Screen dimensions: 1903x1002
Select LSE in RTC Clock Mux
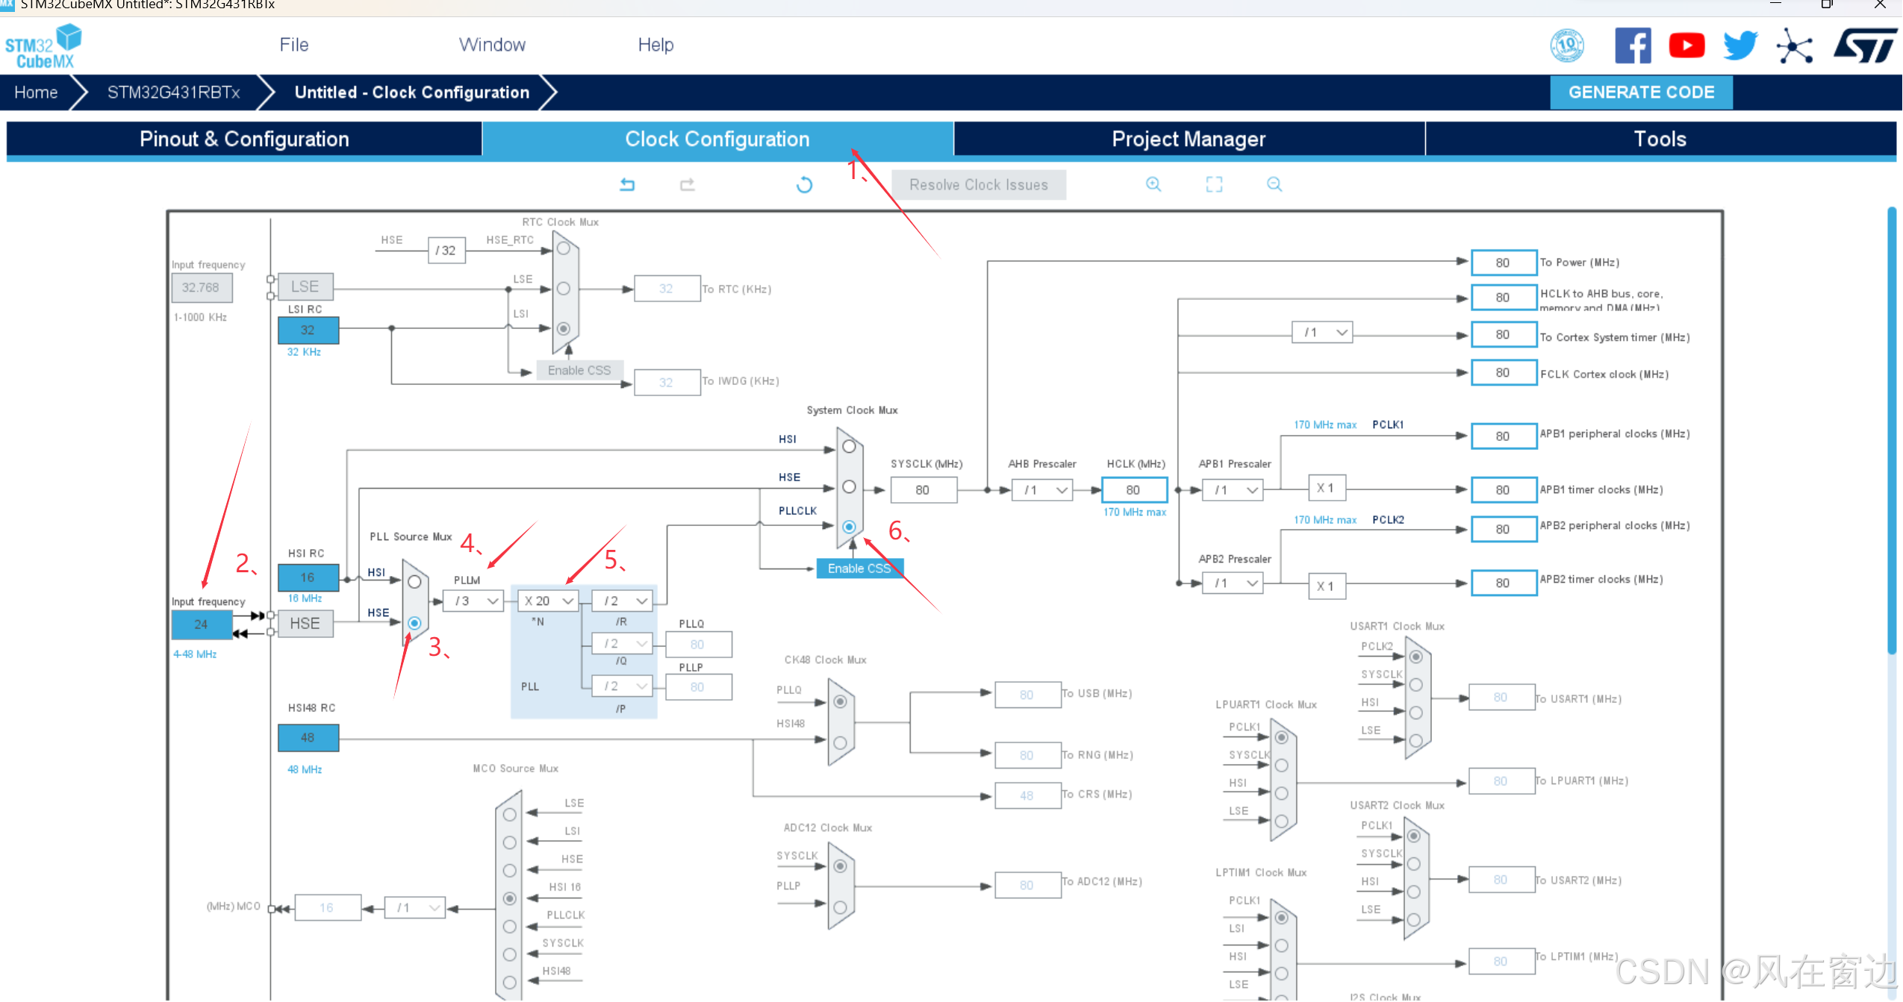pyautogui.click(x=564, y=289)
